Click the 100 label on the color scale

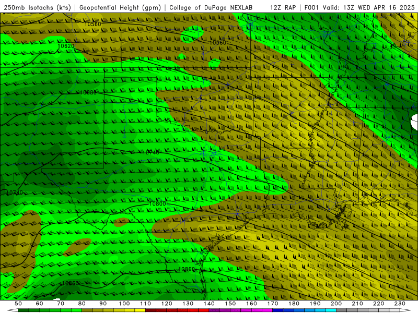click(124, 304)
